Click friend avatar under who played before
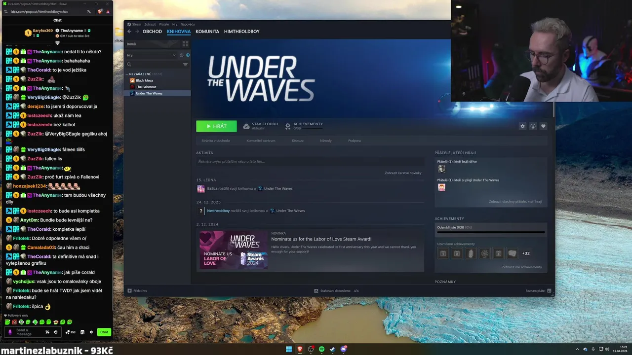 coord(441,169)
